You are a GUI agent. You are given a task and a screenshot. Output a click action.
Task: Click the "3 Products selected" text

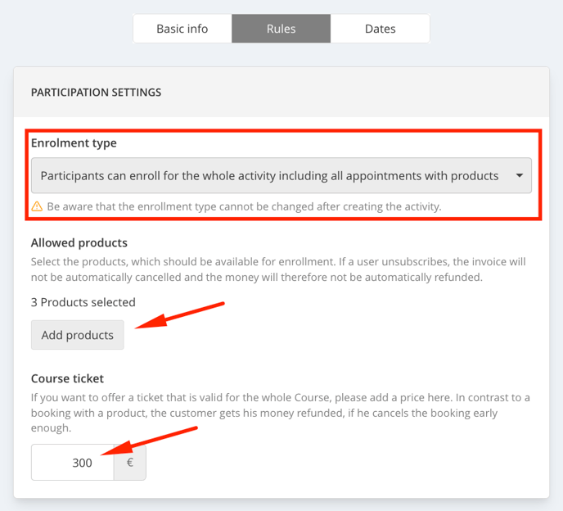(x=83, y=302)
